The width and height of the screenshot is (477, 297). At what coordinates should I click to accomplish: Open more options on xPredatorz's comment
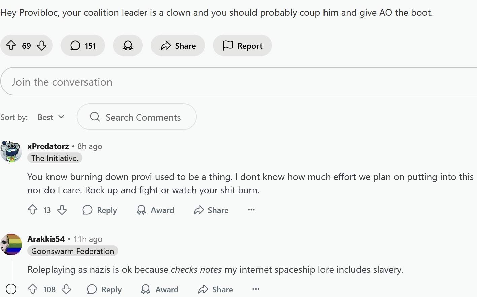251,210
